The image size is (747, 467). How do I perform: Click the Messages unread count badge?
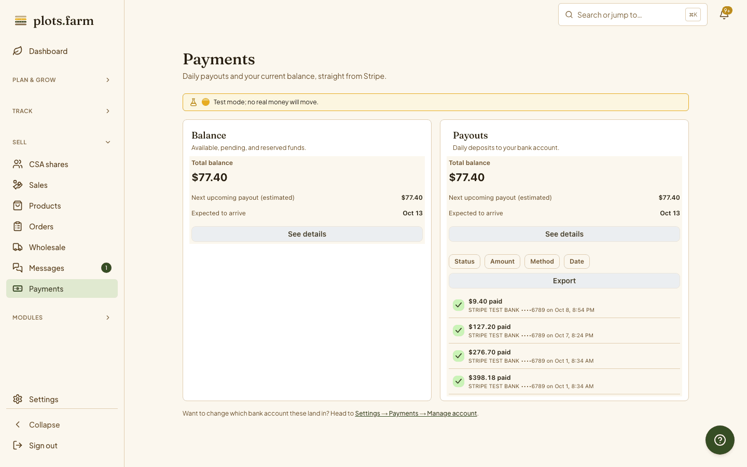click(x=106, y=268)
